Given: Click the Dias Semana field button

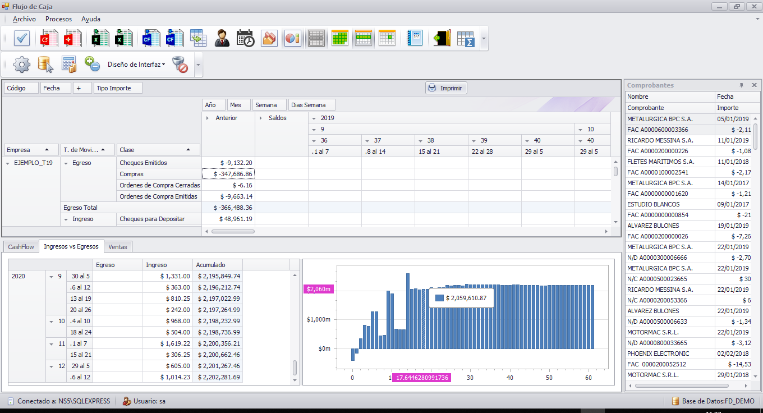Looking at the screenshot, I should coord(311,105).
